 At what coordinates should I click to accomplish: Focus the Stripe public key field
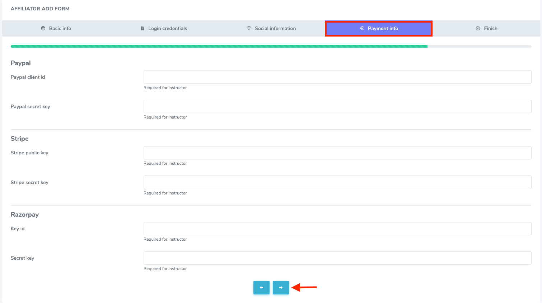point(337,153)
